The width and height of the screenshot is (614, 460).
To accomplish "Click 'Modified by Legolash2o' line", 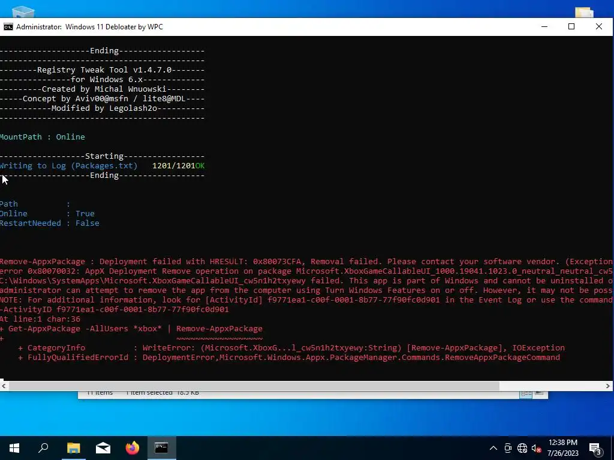I will point(102,108).
